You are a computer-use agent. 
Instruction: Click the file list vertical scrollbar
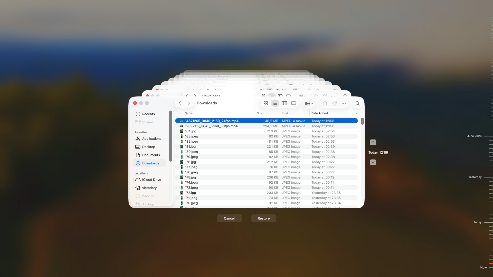point(362,121)
